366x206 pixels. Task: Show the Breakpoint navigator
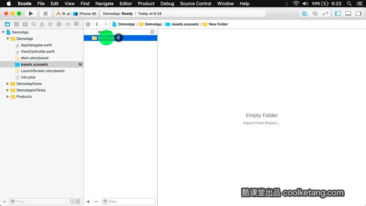(x=68, y=24)
